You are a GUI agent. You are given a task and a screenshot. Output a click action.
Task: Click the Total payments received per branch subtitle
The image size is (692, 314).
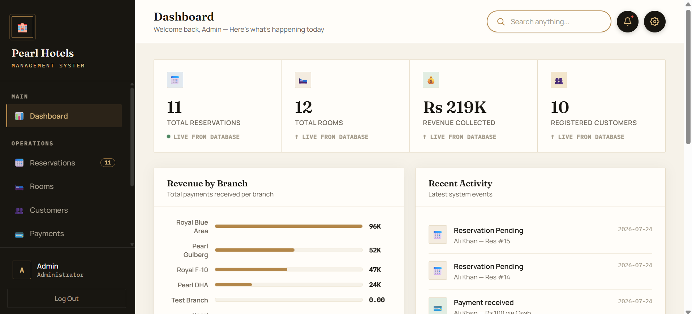[x=220, y=194]
